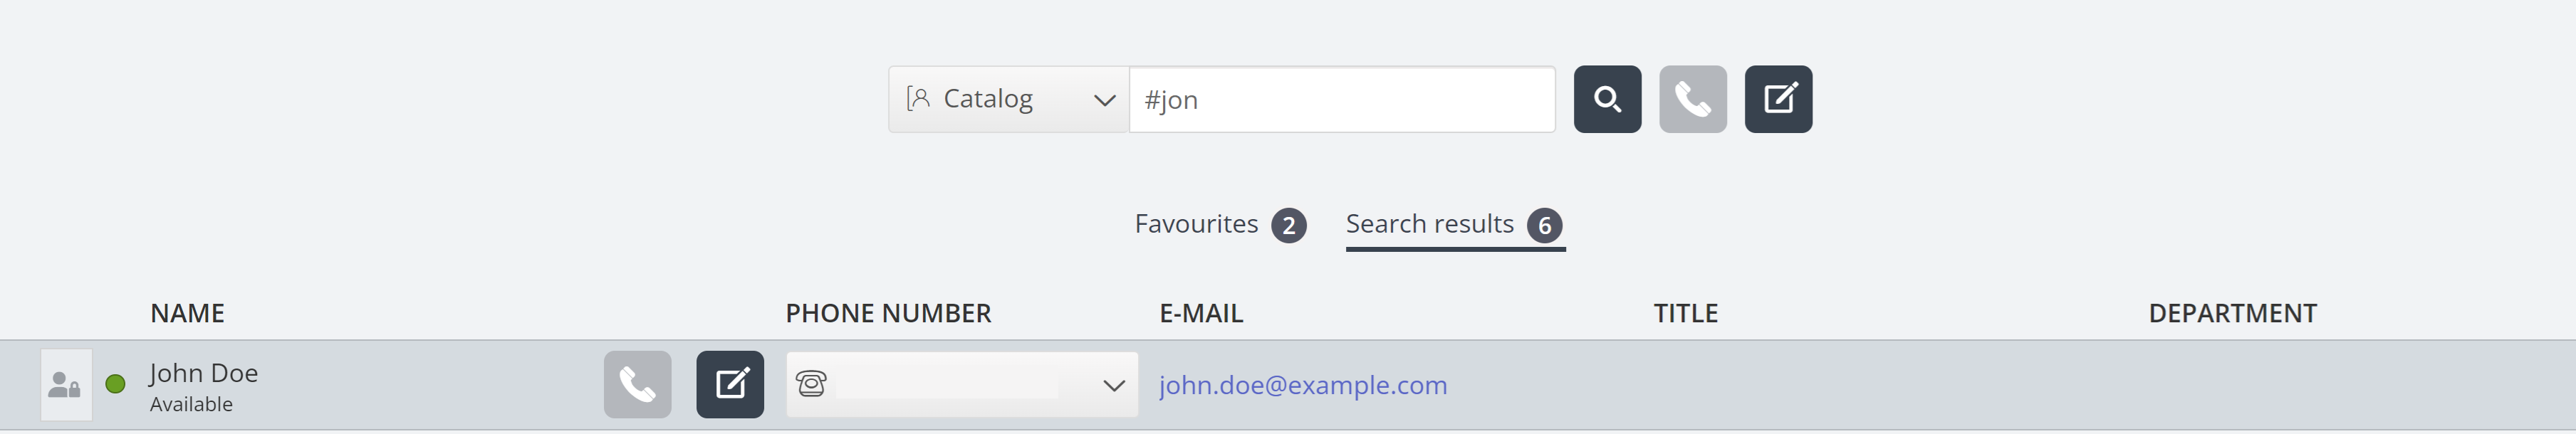Click the John Doe contact name
The height and width of the screenshot is (434, 2576).
point(204,373)
